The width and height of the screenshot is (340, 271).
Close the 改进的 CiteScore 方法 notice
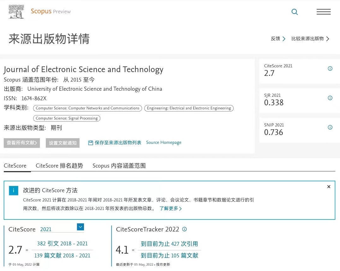pyautogui.click(x=329, y=187)
